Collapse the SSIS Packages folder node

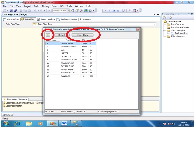pos(164,30)
